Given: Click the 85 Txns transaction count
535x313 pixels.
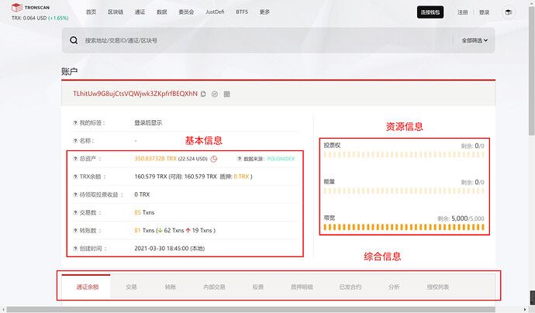Looking at the screenshot, I should 144,212.
